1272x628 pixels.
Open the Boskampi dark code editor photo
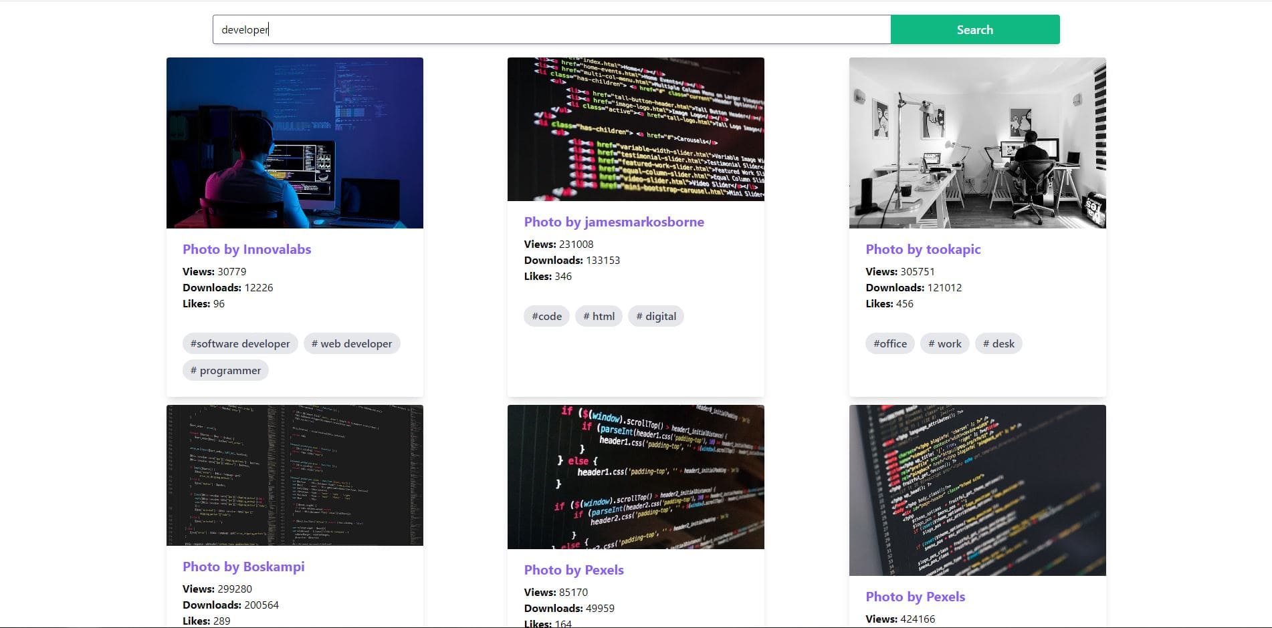point(294,475)
